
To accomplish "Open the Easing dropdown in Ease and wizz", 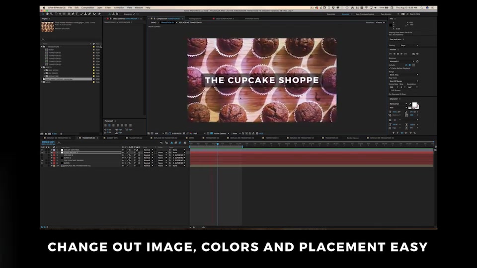I will 409,45.
